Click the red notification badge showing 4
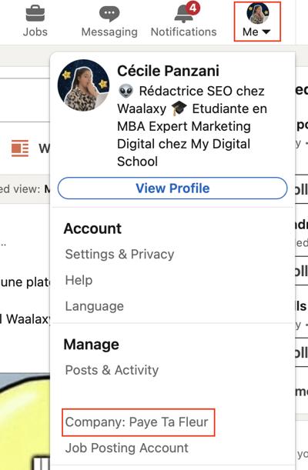The image size is (308, 470). pos(192,8)
